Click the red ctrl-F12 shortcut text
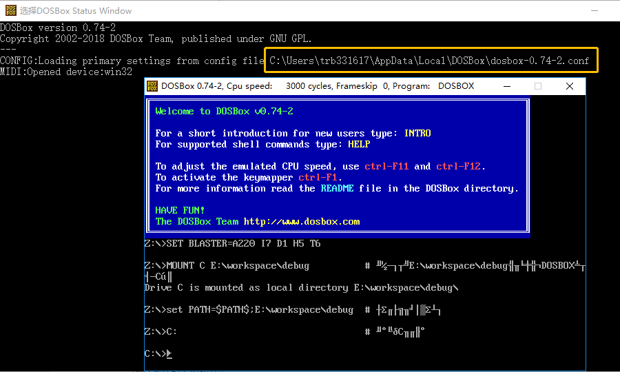Image resolution: width=620 pixels, height=372 pixels. pyautogui.click(x=458, y=166)
